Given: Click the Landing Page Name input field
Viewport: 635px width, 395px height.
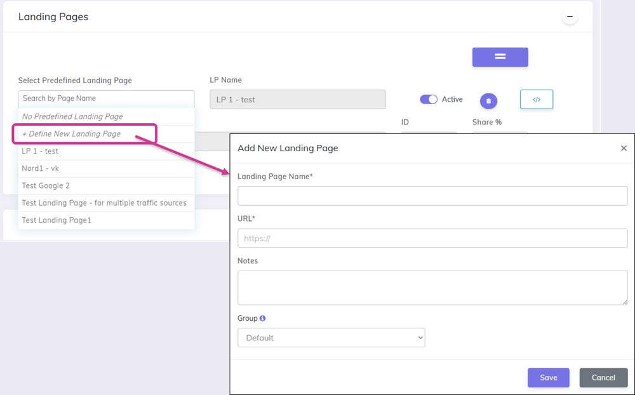Looking at the screenshot, I should click(x=433, y=196).
